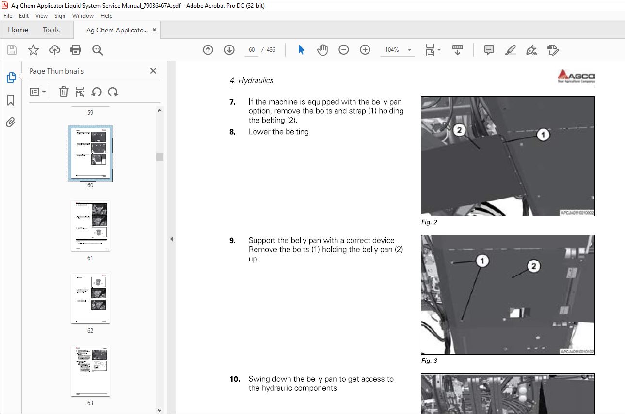
Task: Click the 'Lower the belting.' step text
Action: click(280, 132)
